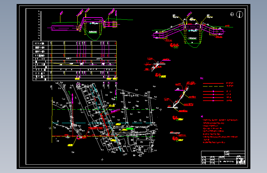Image resolution: width=267 pixels, height=173 pixels.
Task: Click the small circled symbol beside north arrow
Action: 232,14
